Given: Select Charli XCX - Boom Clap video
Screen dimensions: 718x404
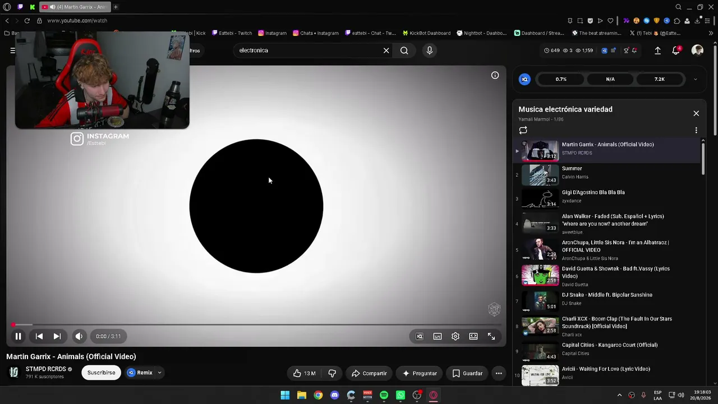Looking at the screenshot, I should click(607, 327).
